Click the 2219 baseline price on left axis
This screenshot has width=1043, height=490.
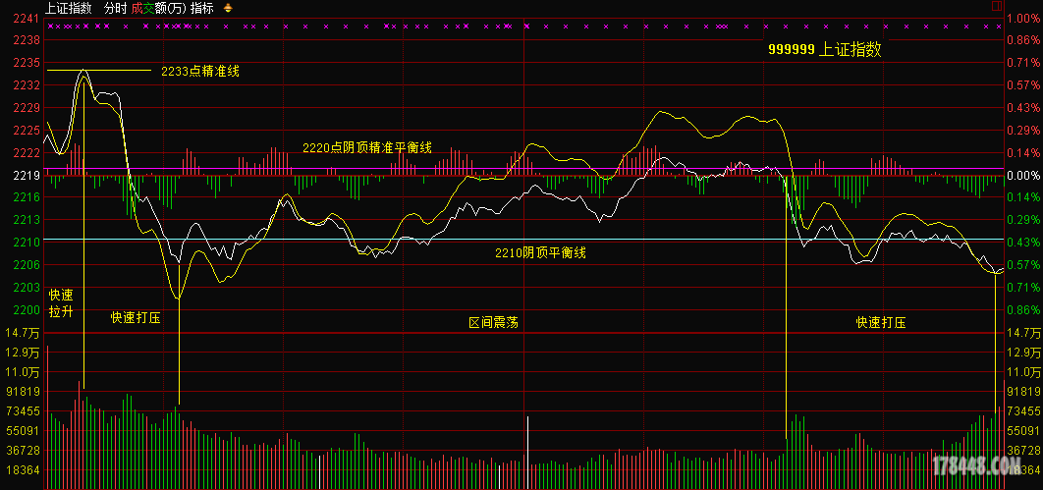pos(27,176)
